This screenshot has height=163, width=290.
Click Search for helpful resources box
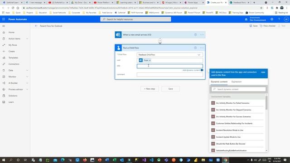[135, 19]
